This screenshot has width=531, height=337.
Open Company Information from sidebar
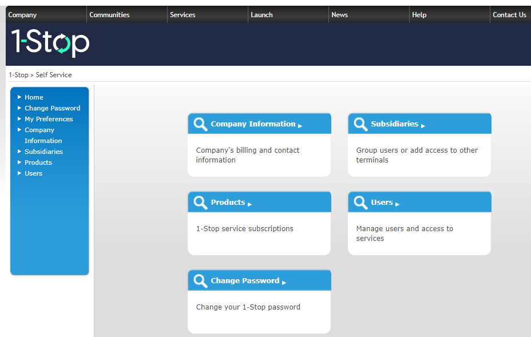click(x=43, y=135)
